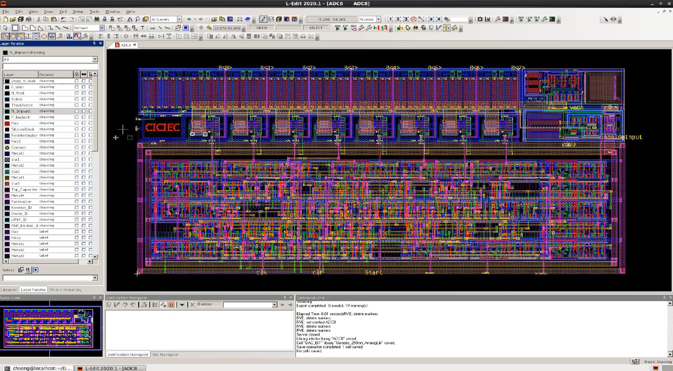Click the lock column header in Layer Palette
This screenshot has height=371, width=673.
point(77,74)
